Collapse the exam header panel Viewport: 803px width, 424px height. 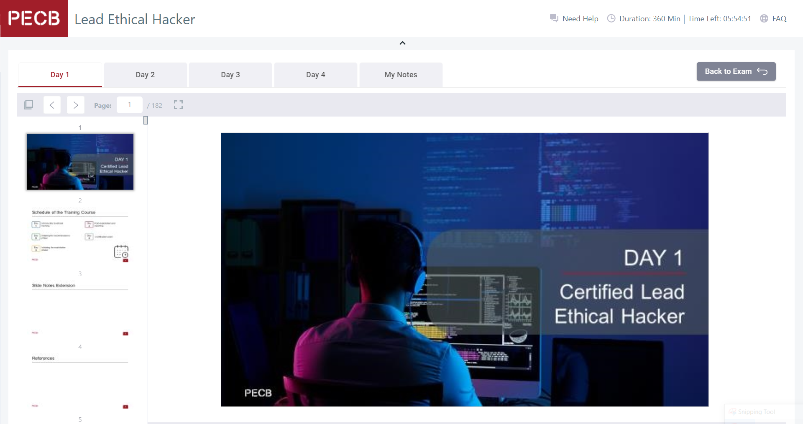coord(402,43)
